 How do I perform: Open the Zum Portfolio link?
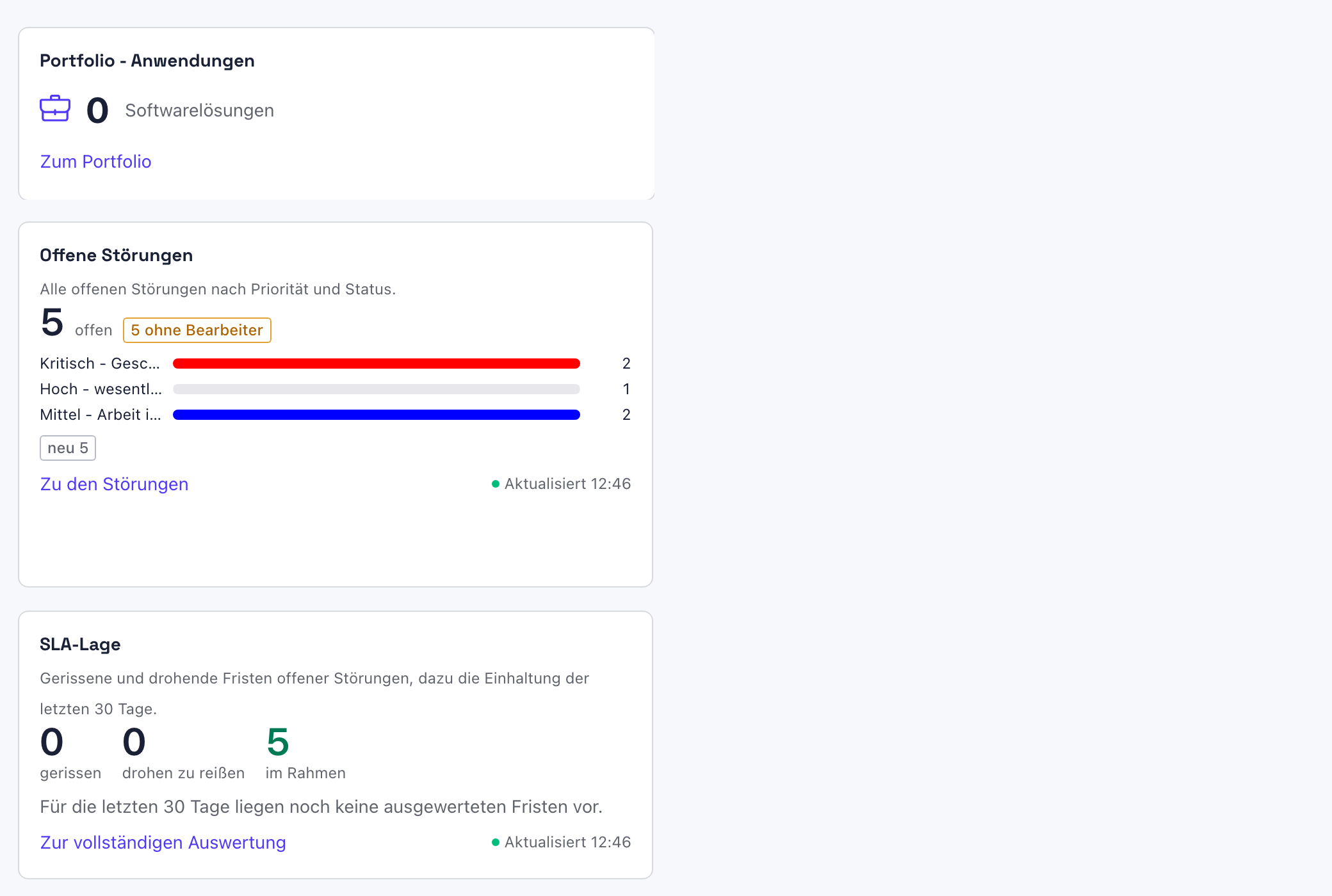[x=95, y=161]
